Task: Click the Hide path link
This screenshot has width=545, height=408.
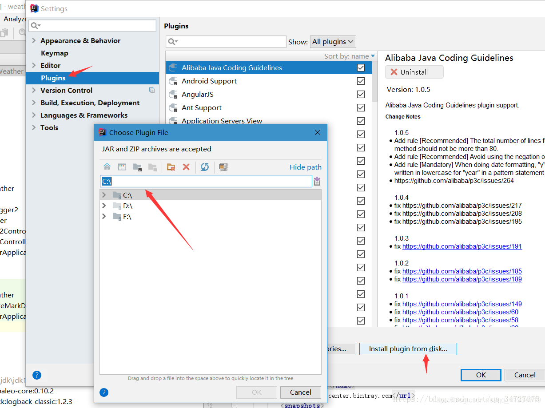Action: pos(306,167)
